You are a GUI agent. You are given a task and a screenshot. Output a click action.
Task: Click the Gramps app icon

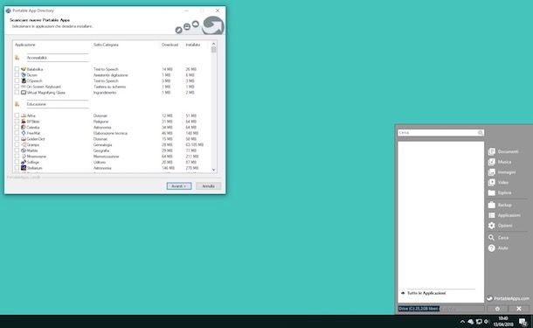tap(24, 144)
